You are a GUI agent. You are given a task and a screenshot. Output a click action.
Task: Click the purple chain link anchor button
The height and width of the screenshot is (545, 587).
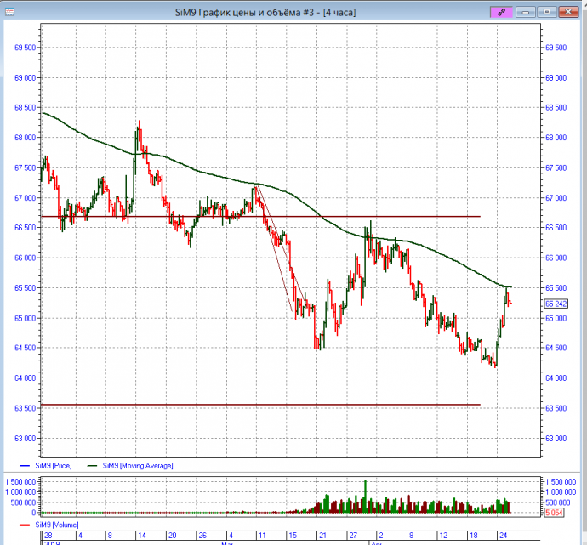(x=502, y=12)
